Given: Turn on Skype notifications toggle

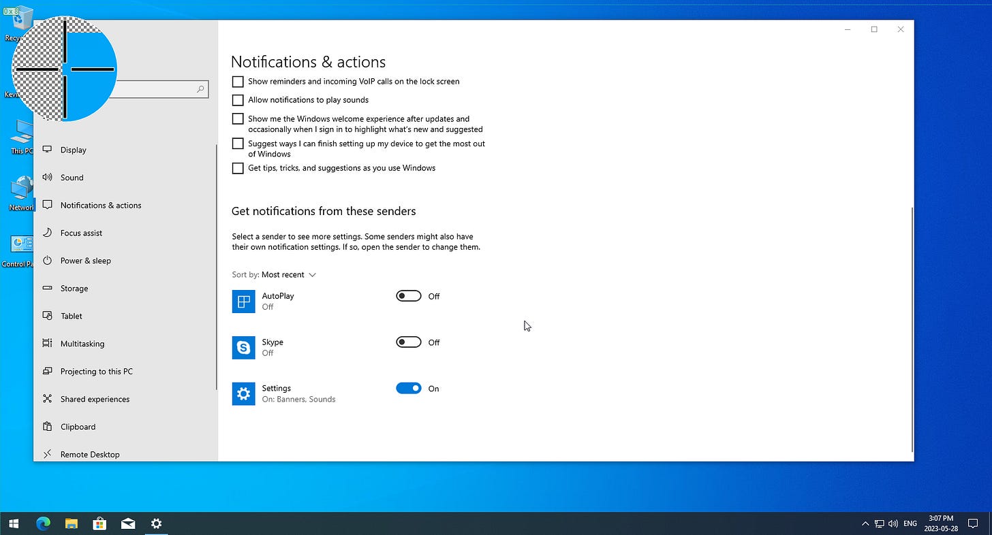Looking at the screenshot, I should (x=409, y=342).
